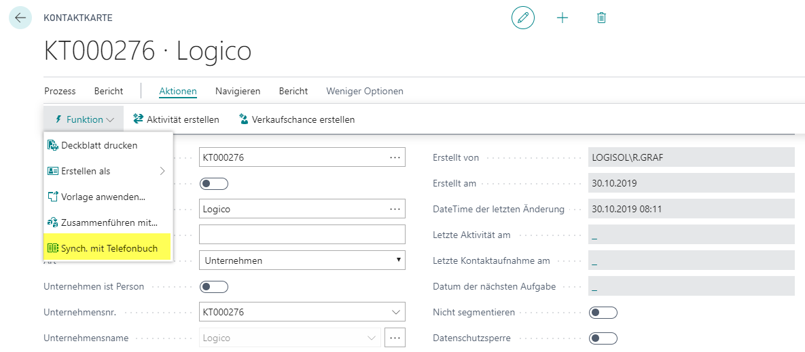Expand Erstellen als submenu arrow
The image size is (805, 352).
pos(162,171)
